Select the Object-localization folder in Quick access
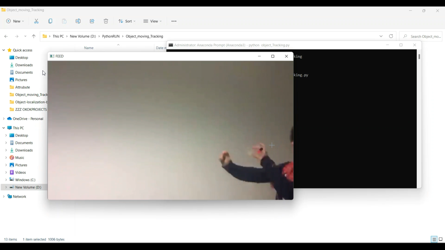This screenshot has height=250, width=445. click(28, 102)
